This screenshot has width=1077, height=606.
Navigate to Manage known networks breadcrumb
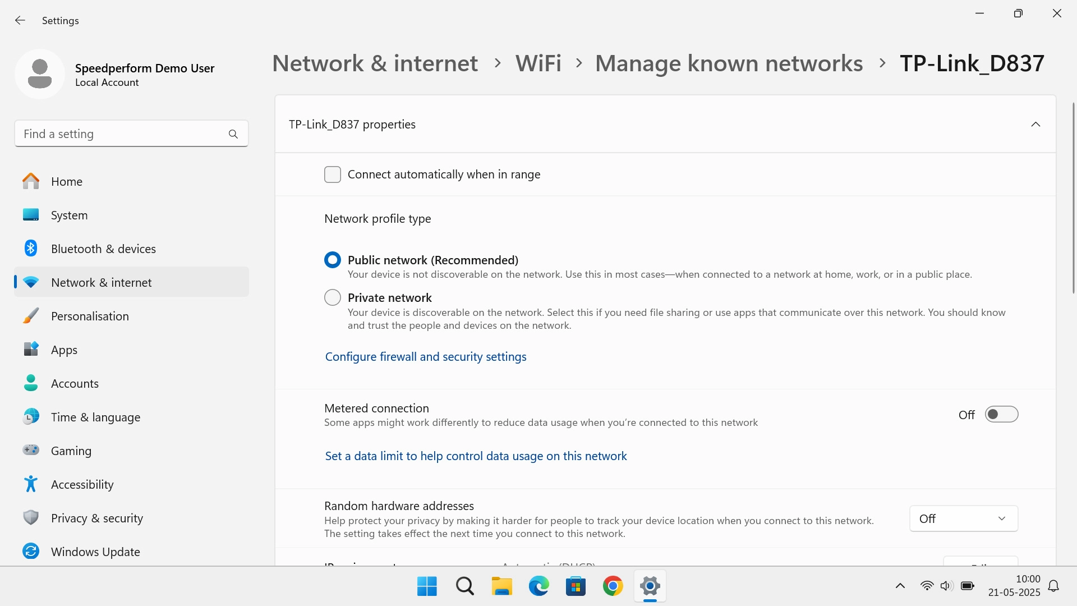click(x=729, y=63)
